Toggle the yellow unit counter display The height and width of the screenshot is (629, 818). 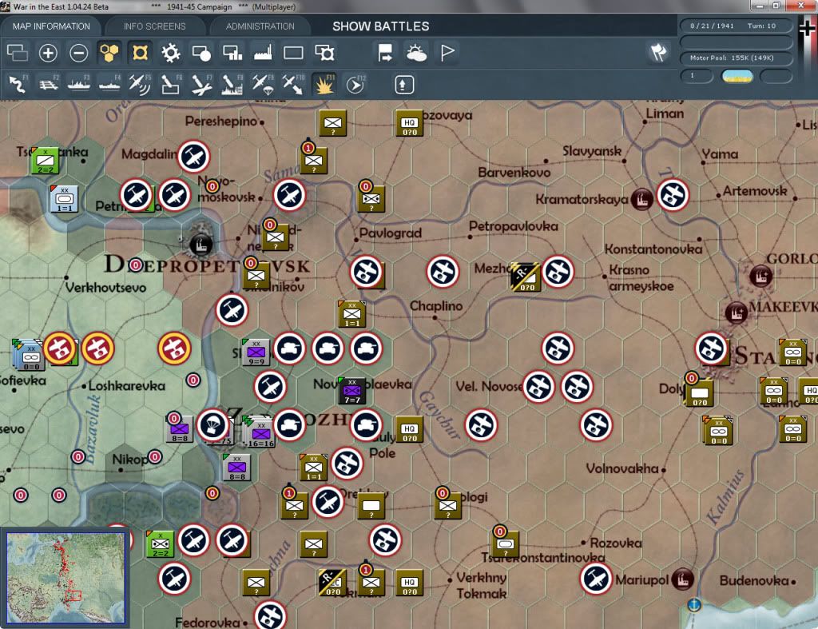140,53
